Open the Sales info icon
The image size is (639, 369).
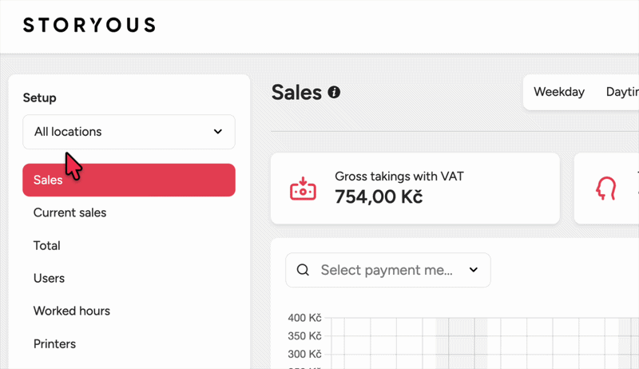pos(334,93)
